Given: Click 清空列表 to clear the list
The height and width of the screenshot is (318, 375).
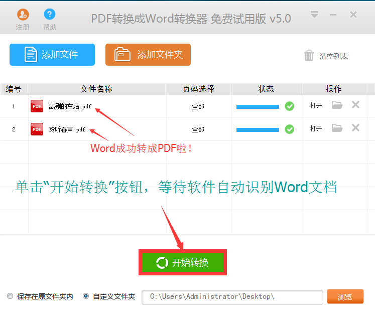Looking at the screenshot, I should click(326, 56).
